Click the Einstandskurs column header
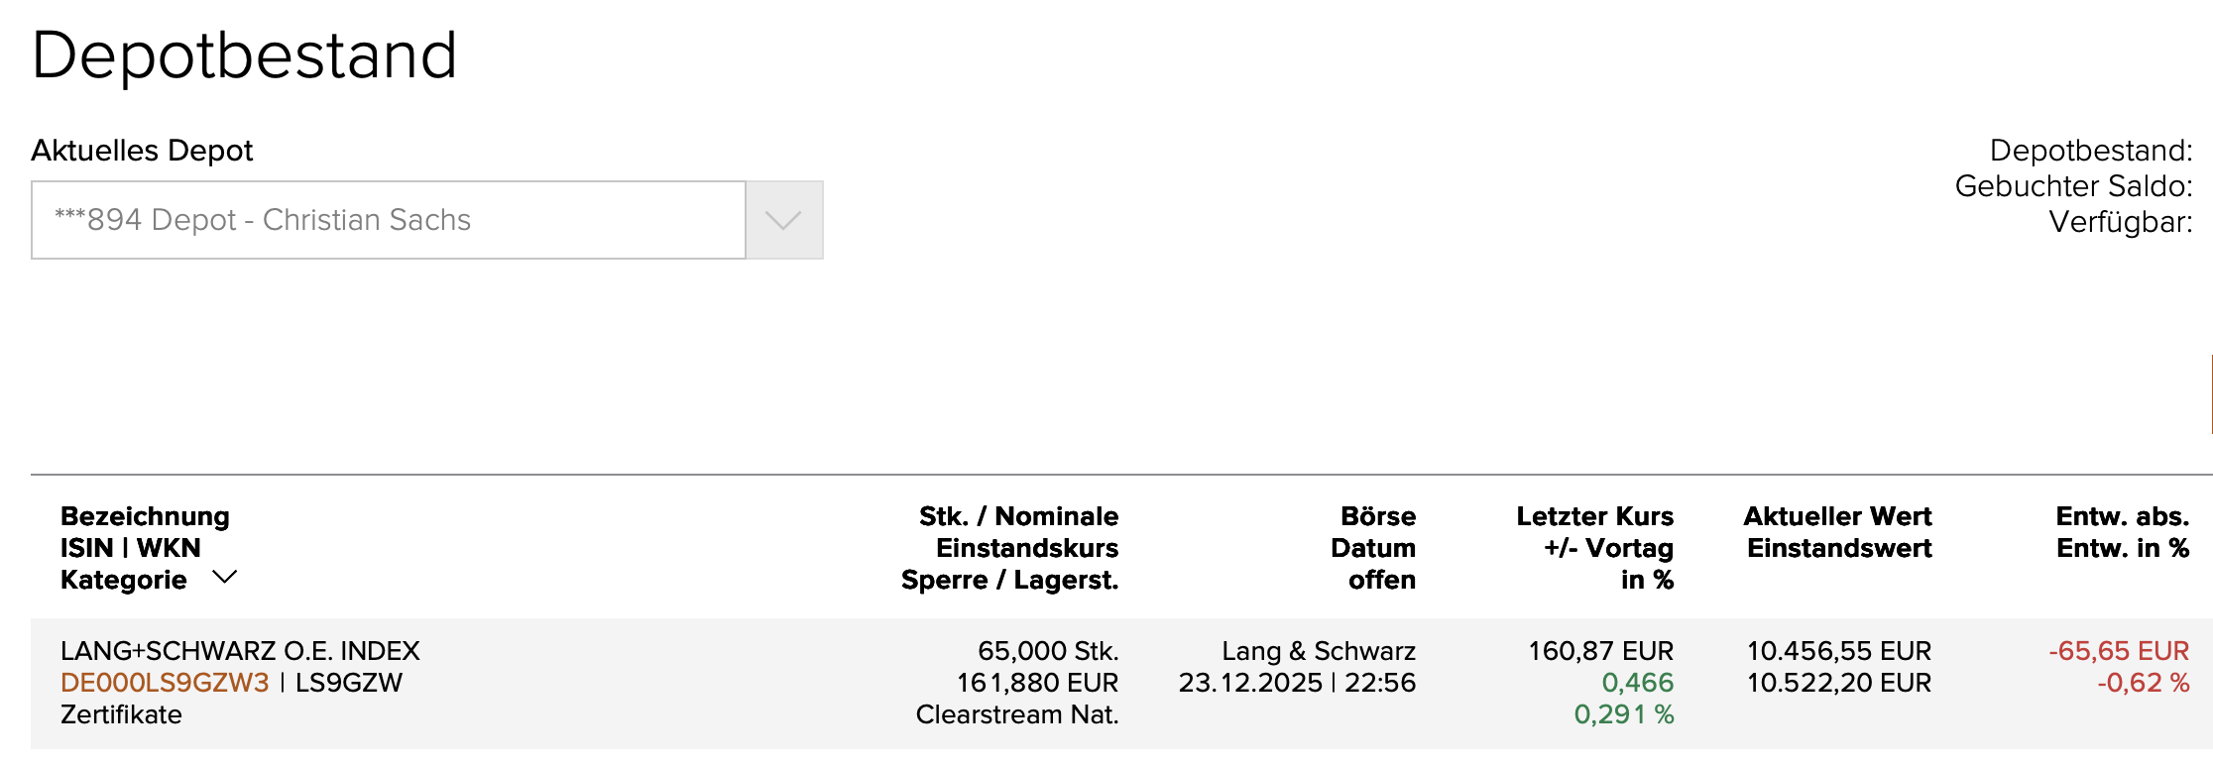Screen dimensions: 2213x763 [x=1026, y=548]
